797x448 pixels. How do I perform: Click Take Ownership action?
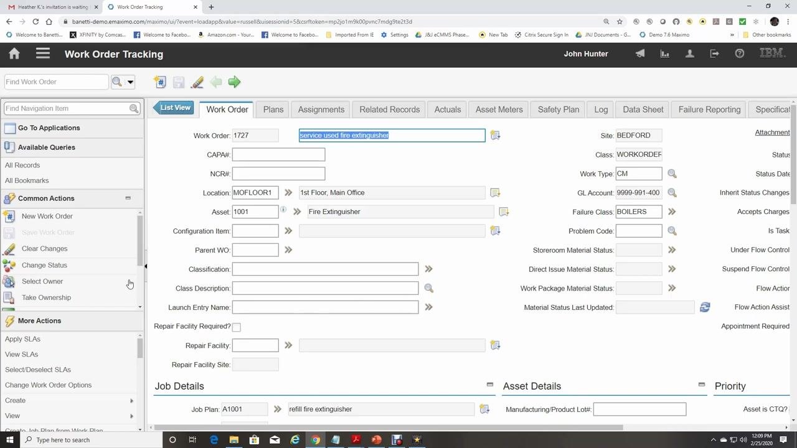click(x=46, y=297)
